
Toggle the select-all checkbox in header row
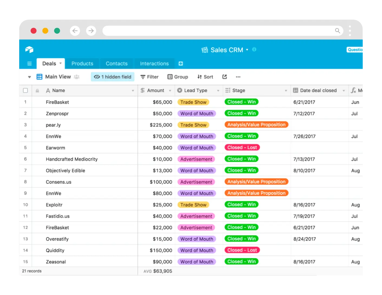coord(25,90)
